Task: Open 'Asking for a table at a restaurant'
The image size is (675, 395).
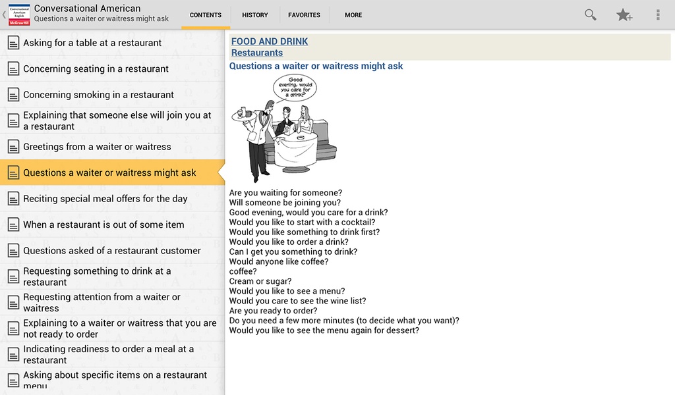Action: (112, 43)
